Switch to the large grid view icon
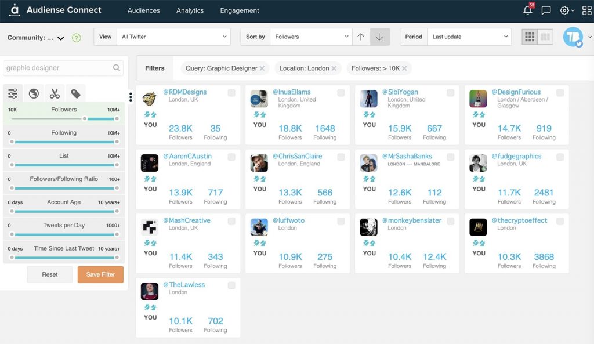Viewport: 594px width, 344px height. pos(529,37)
